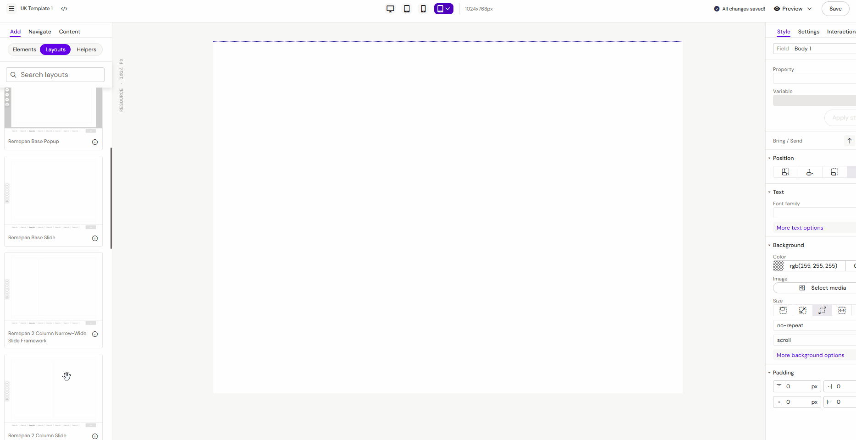Open the background color swatch
The image size is (856, 440).
pyautogui.click(x=779, y=266)
